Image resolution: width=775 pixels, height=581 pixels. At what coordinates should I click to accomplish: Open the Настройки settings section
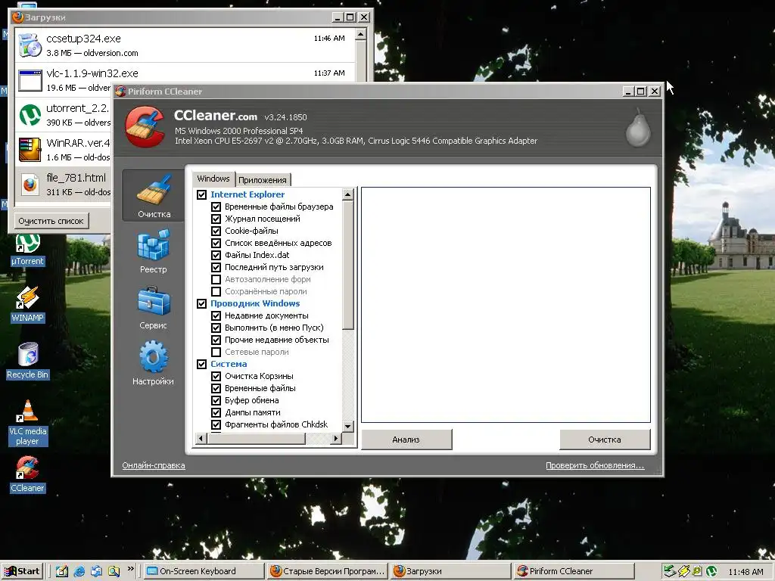[154, 362]
